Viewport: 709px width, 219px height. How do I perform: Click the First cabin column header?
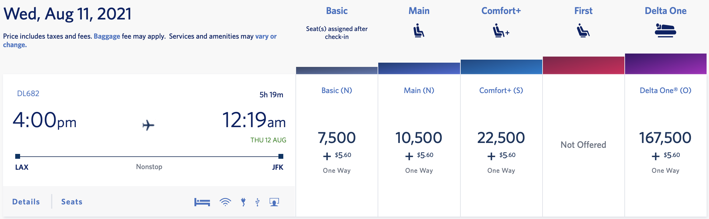pyautogui.click(x=583, y=10)
